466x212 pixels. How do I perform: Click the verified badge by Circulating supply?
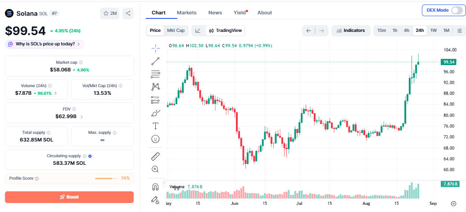(90, 156)
